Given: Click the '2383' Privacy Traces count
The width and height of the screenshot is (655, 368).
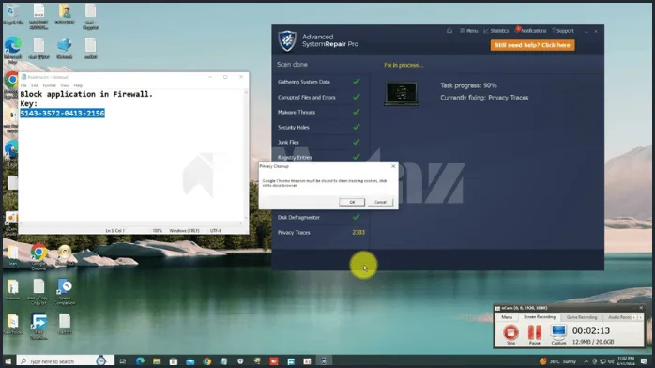Looking at the screenshot, I should click(358, 232).
